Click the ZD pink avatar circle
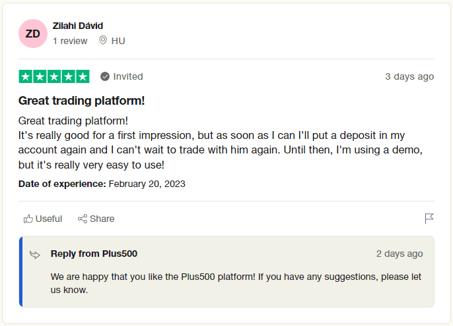Image resolution: width=453 pixels, height=326 pixels. pos(33,34)
